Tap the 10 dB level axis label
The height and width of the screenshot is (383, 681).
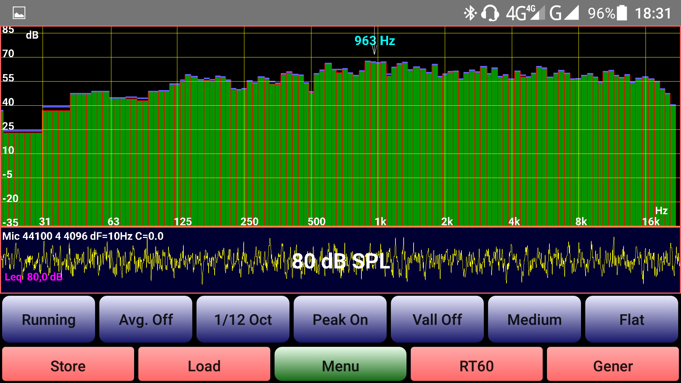pyautogui.click(x=8, y=150)
